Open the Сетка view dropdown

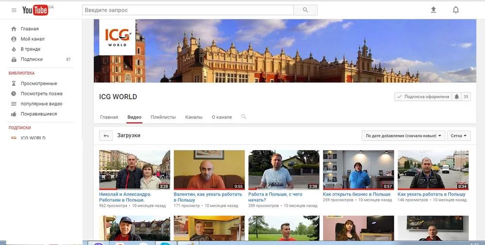click(x=459, y=136)
